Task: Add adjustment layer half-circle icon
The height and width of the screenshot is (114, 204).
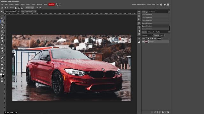Action: [x=160, y=112]
